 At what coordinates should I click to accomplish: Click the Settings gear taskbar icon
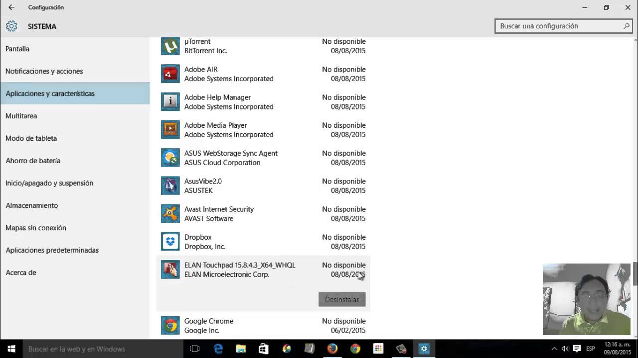point(424,349)
